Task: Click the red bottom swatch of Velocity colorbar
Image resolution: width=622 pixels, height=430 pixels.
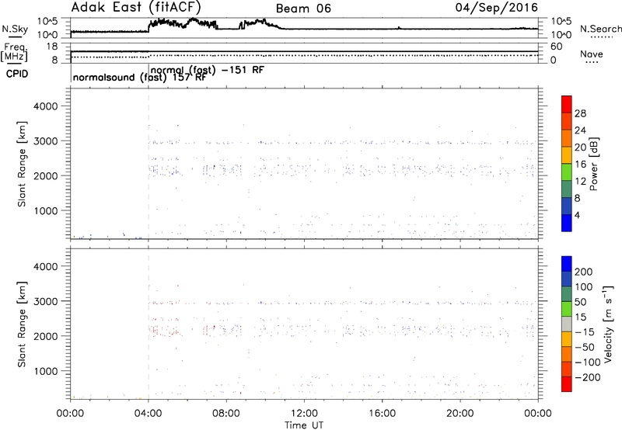Action: 567,384
